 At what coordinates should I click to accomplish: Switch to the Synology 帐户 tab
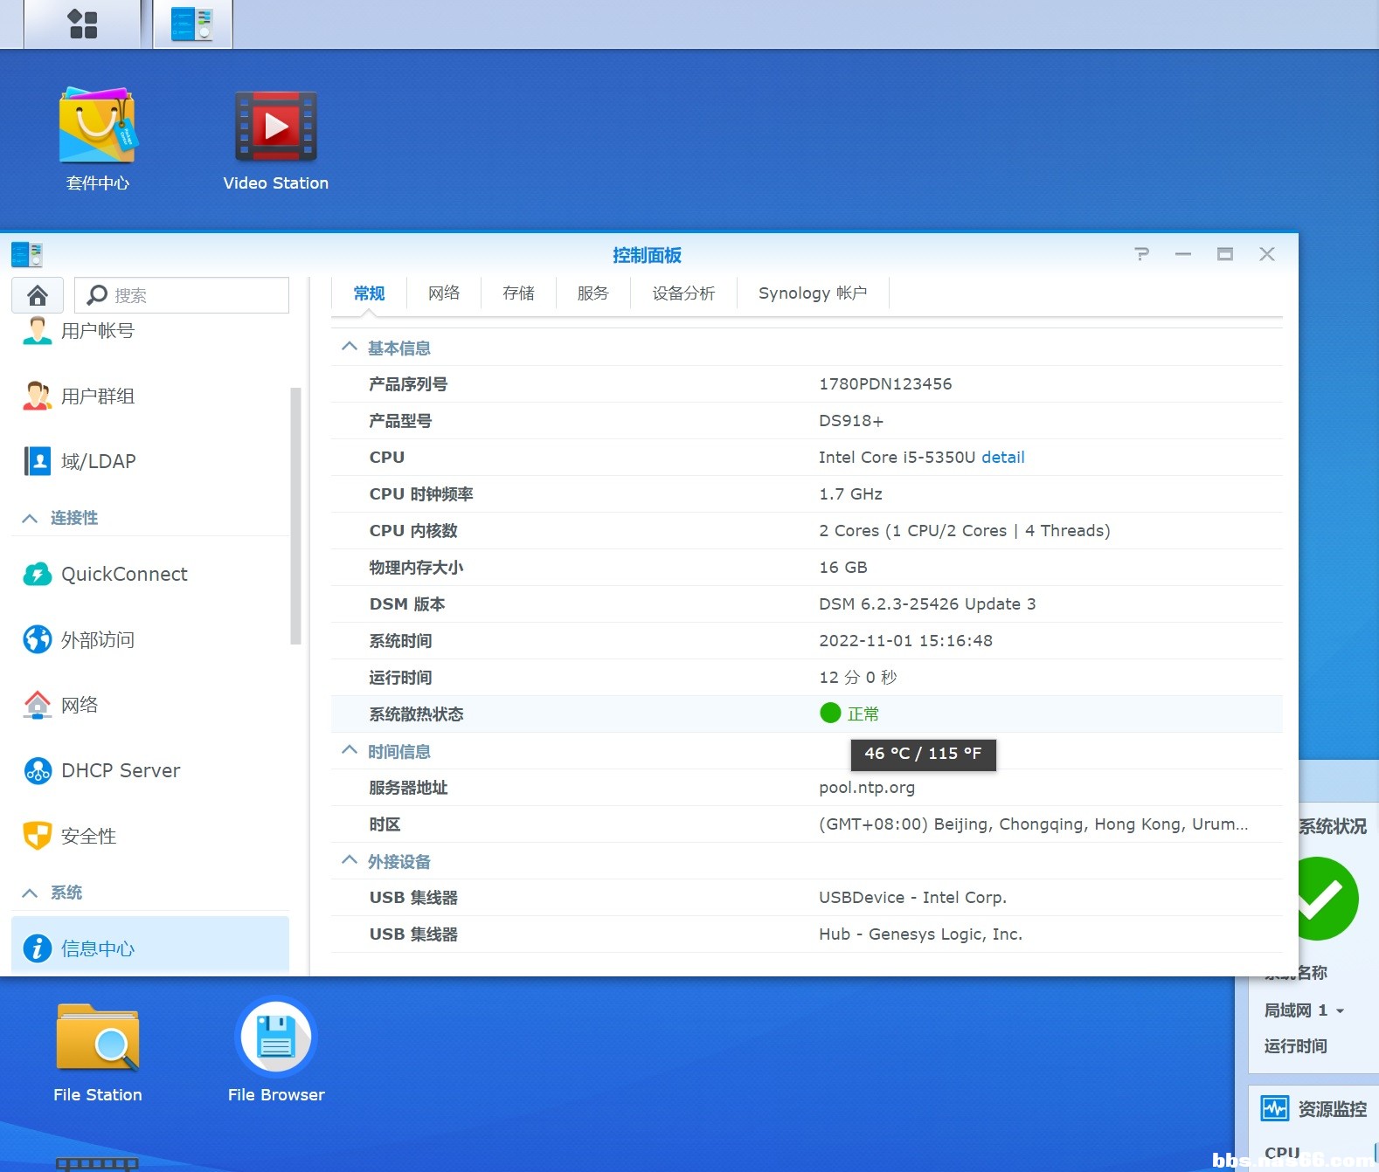tap(813, 293)
